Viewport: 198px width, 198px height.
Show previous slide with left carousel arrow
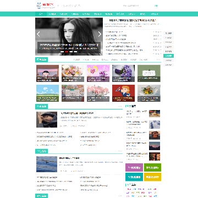[38, 34]
